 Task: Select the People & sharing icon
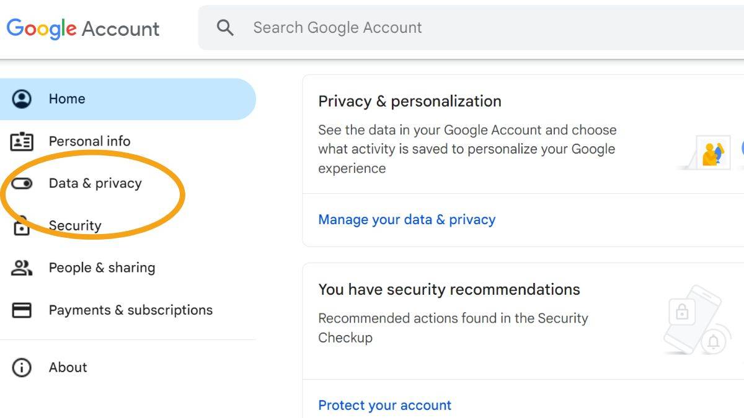point(22,268)
